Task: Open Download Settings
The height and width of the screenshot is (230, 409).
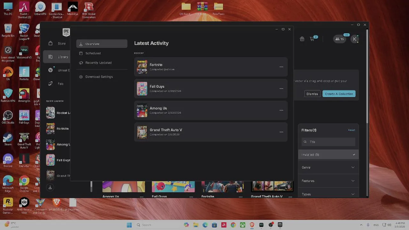Action: [x=102, y=77]
